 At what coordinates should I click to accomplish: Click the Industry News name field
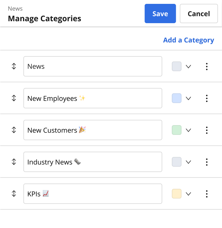(93, 162)
